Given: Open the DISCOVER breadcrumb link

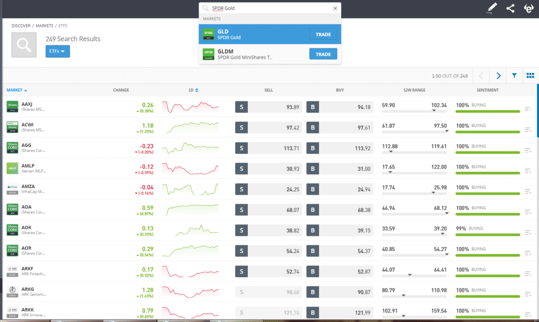Looking at the screenshot, I should 21,25.
